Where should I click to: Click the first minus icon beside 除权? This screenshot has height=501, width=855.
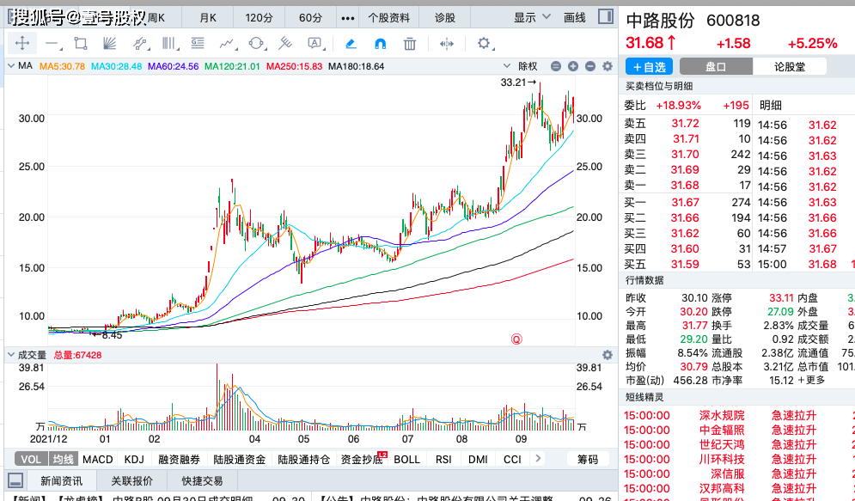click(556, 66)
